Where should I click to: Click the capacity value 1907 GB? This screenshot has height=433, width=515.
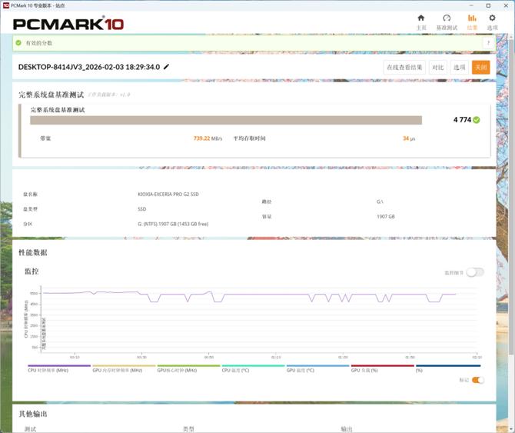(x=386, y=217)
